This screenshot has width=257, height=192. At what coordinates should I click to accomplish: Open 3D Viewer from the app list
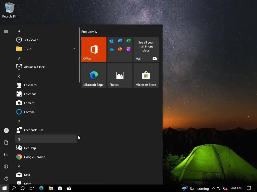[x=46, y=40]
